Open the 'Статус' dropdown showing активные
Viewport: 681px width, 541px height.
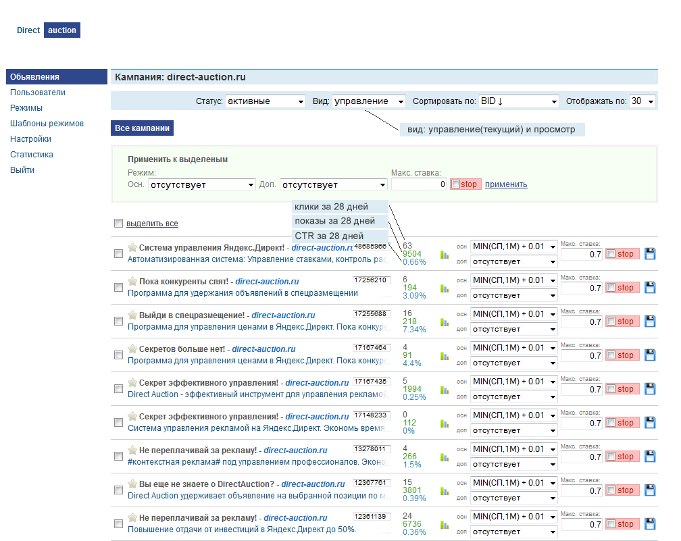point(266,101)
